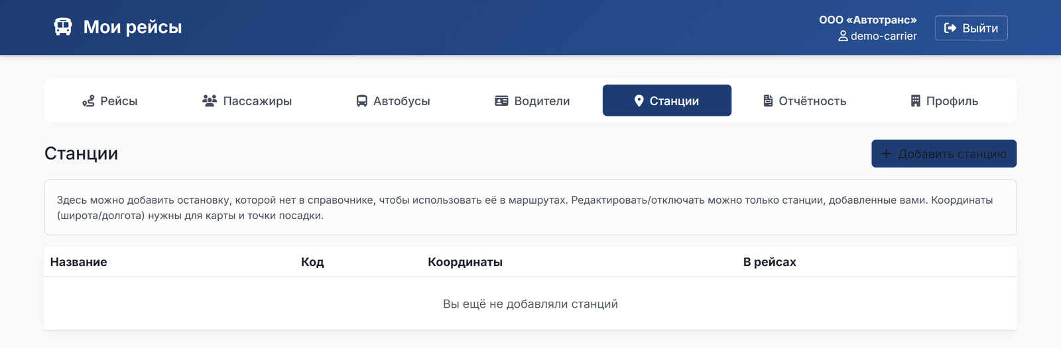Click the Станции page heading
This screenshot has height=348, width=1061.
point(82,153)
